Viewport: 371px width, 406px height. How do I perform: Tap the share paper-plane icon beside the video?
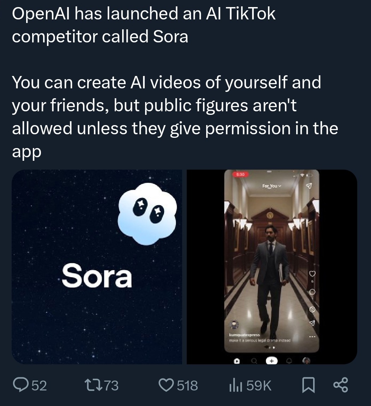tap(312, 322)
